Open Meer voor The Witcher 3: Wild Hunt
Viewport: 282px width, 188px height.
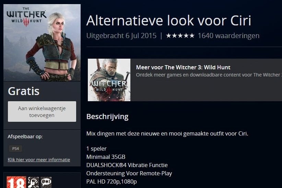[183, 67]
